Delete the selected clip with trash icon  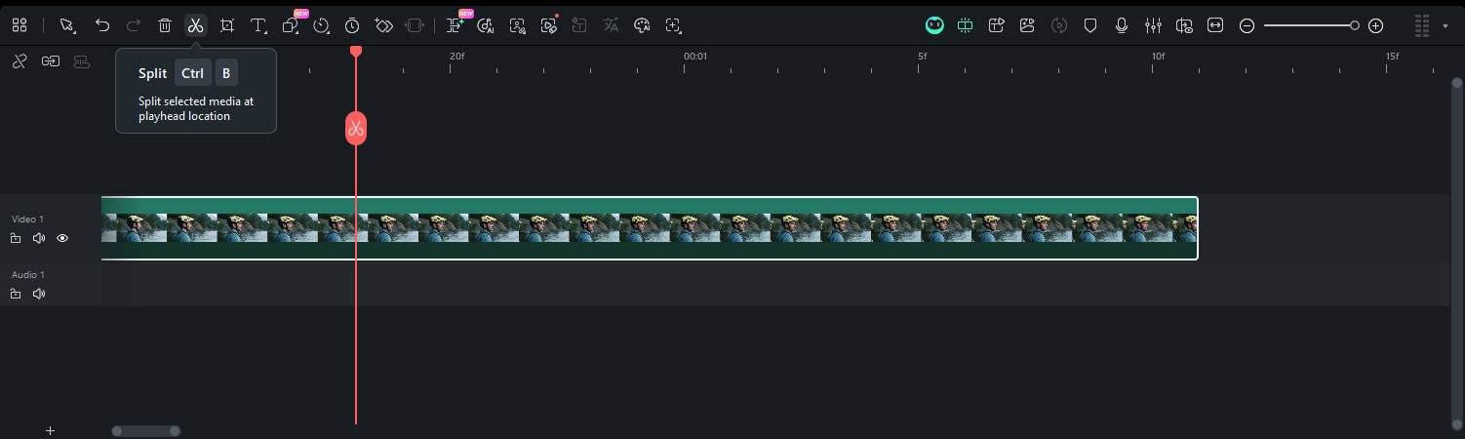coord(165,25)
